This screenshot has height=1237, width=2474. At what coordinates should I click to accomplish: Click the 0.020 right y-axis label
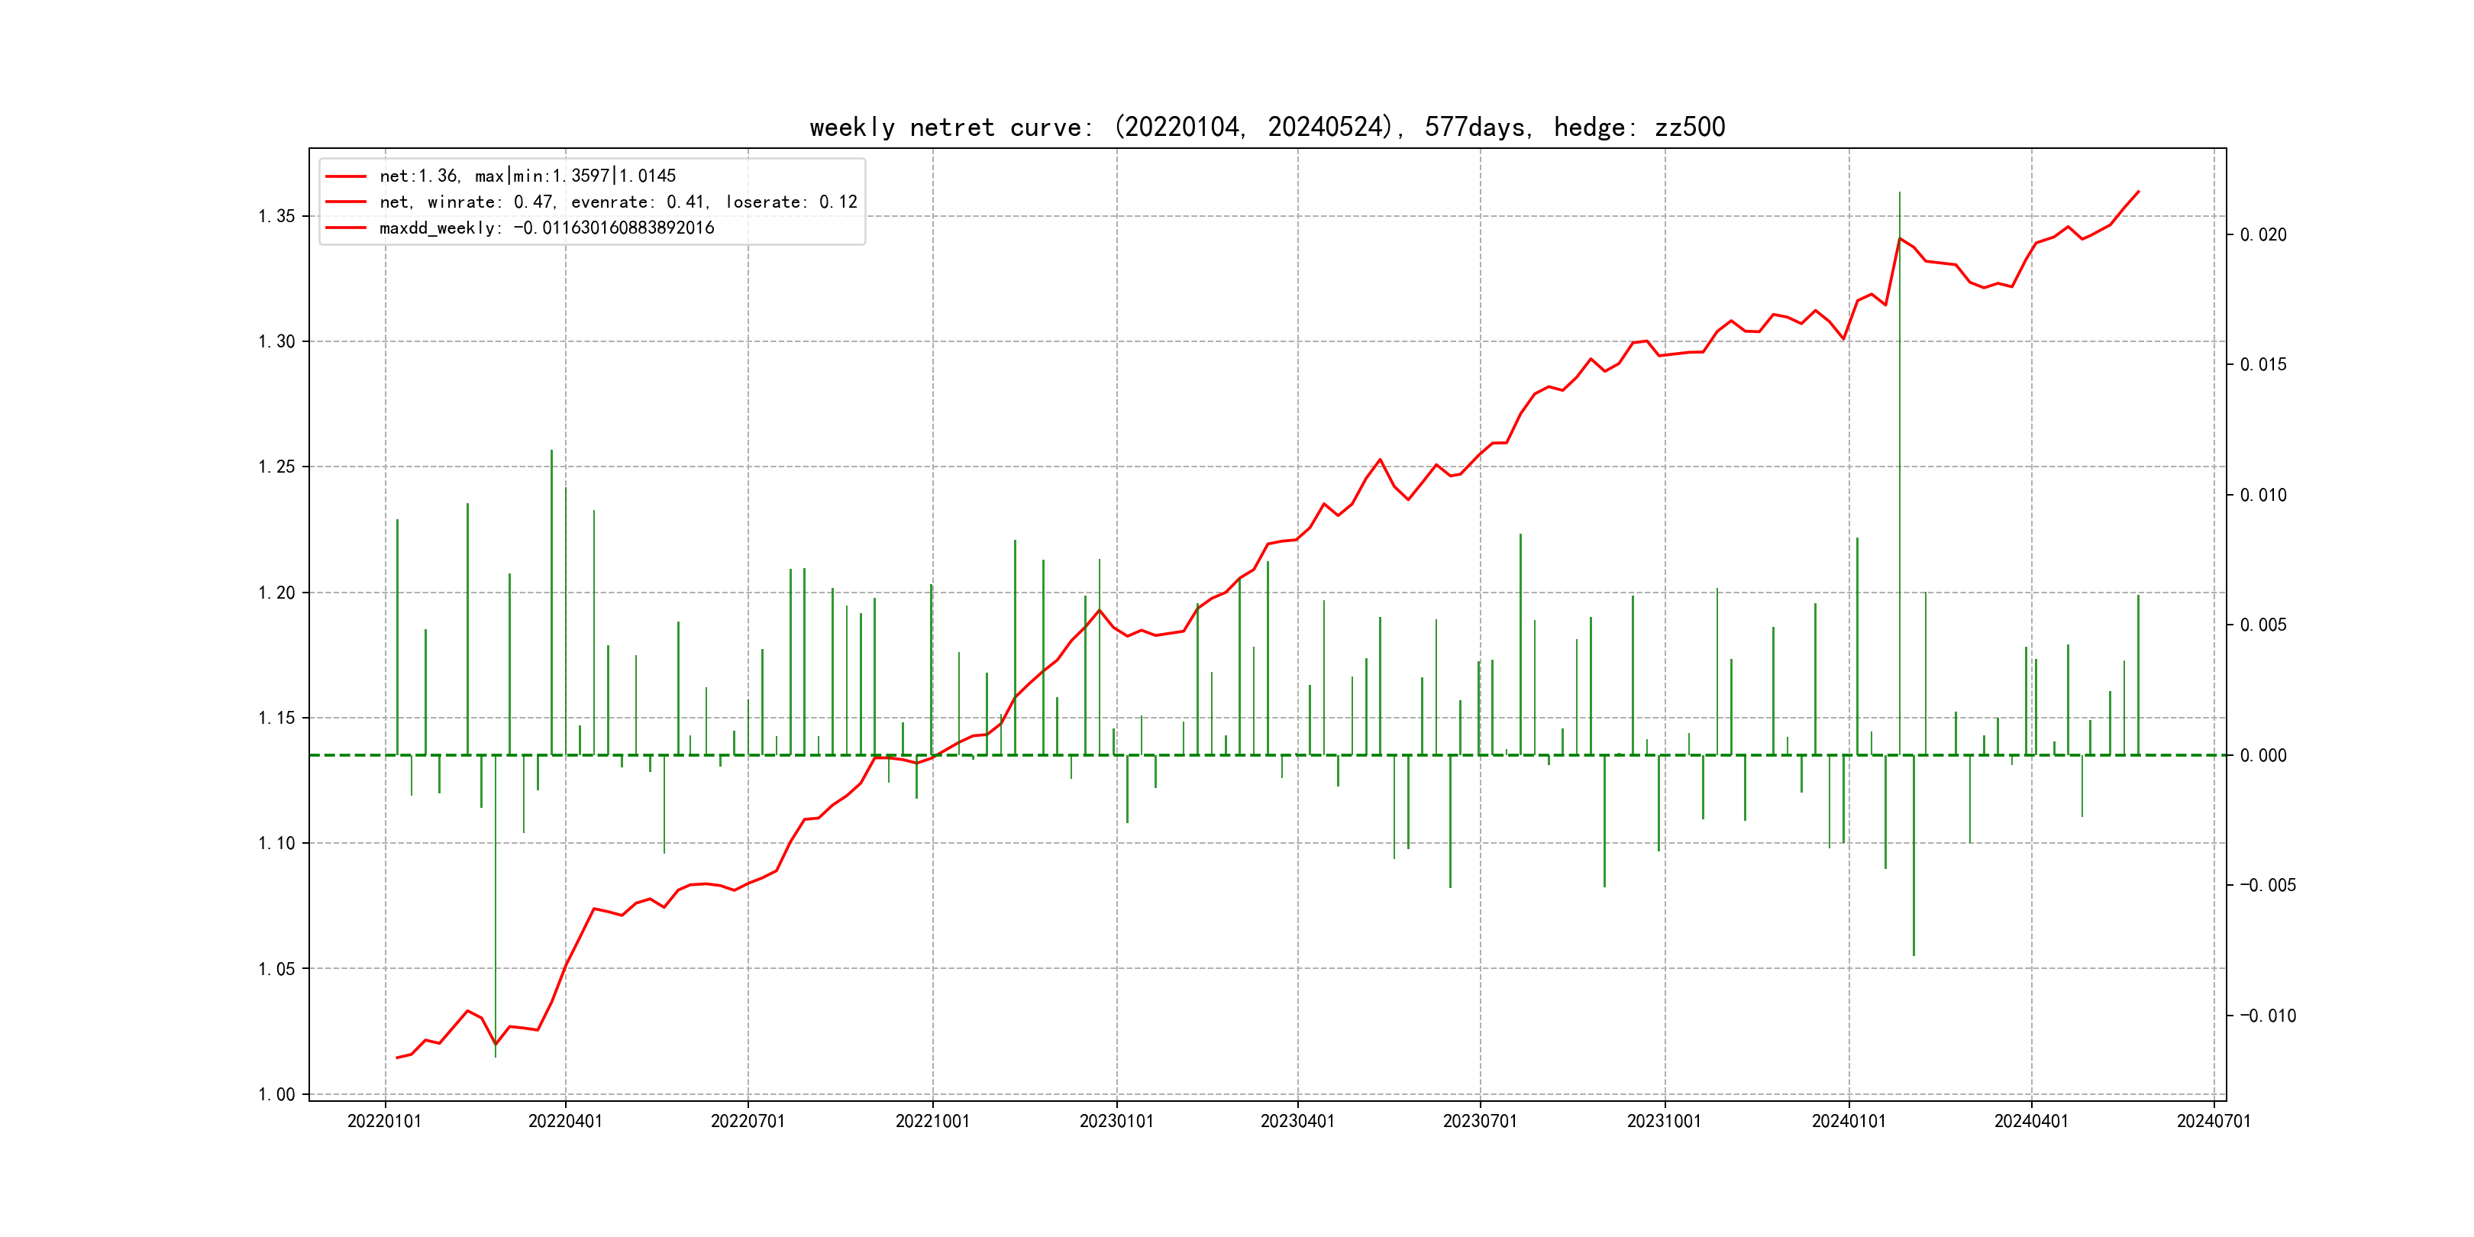coord(2262,234)
